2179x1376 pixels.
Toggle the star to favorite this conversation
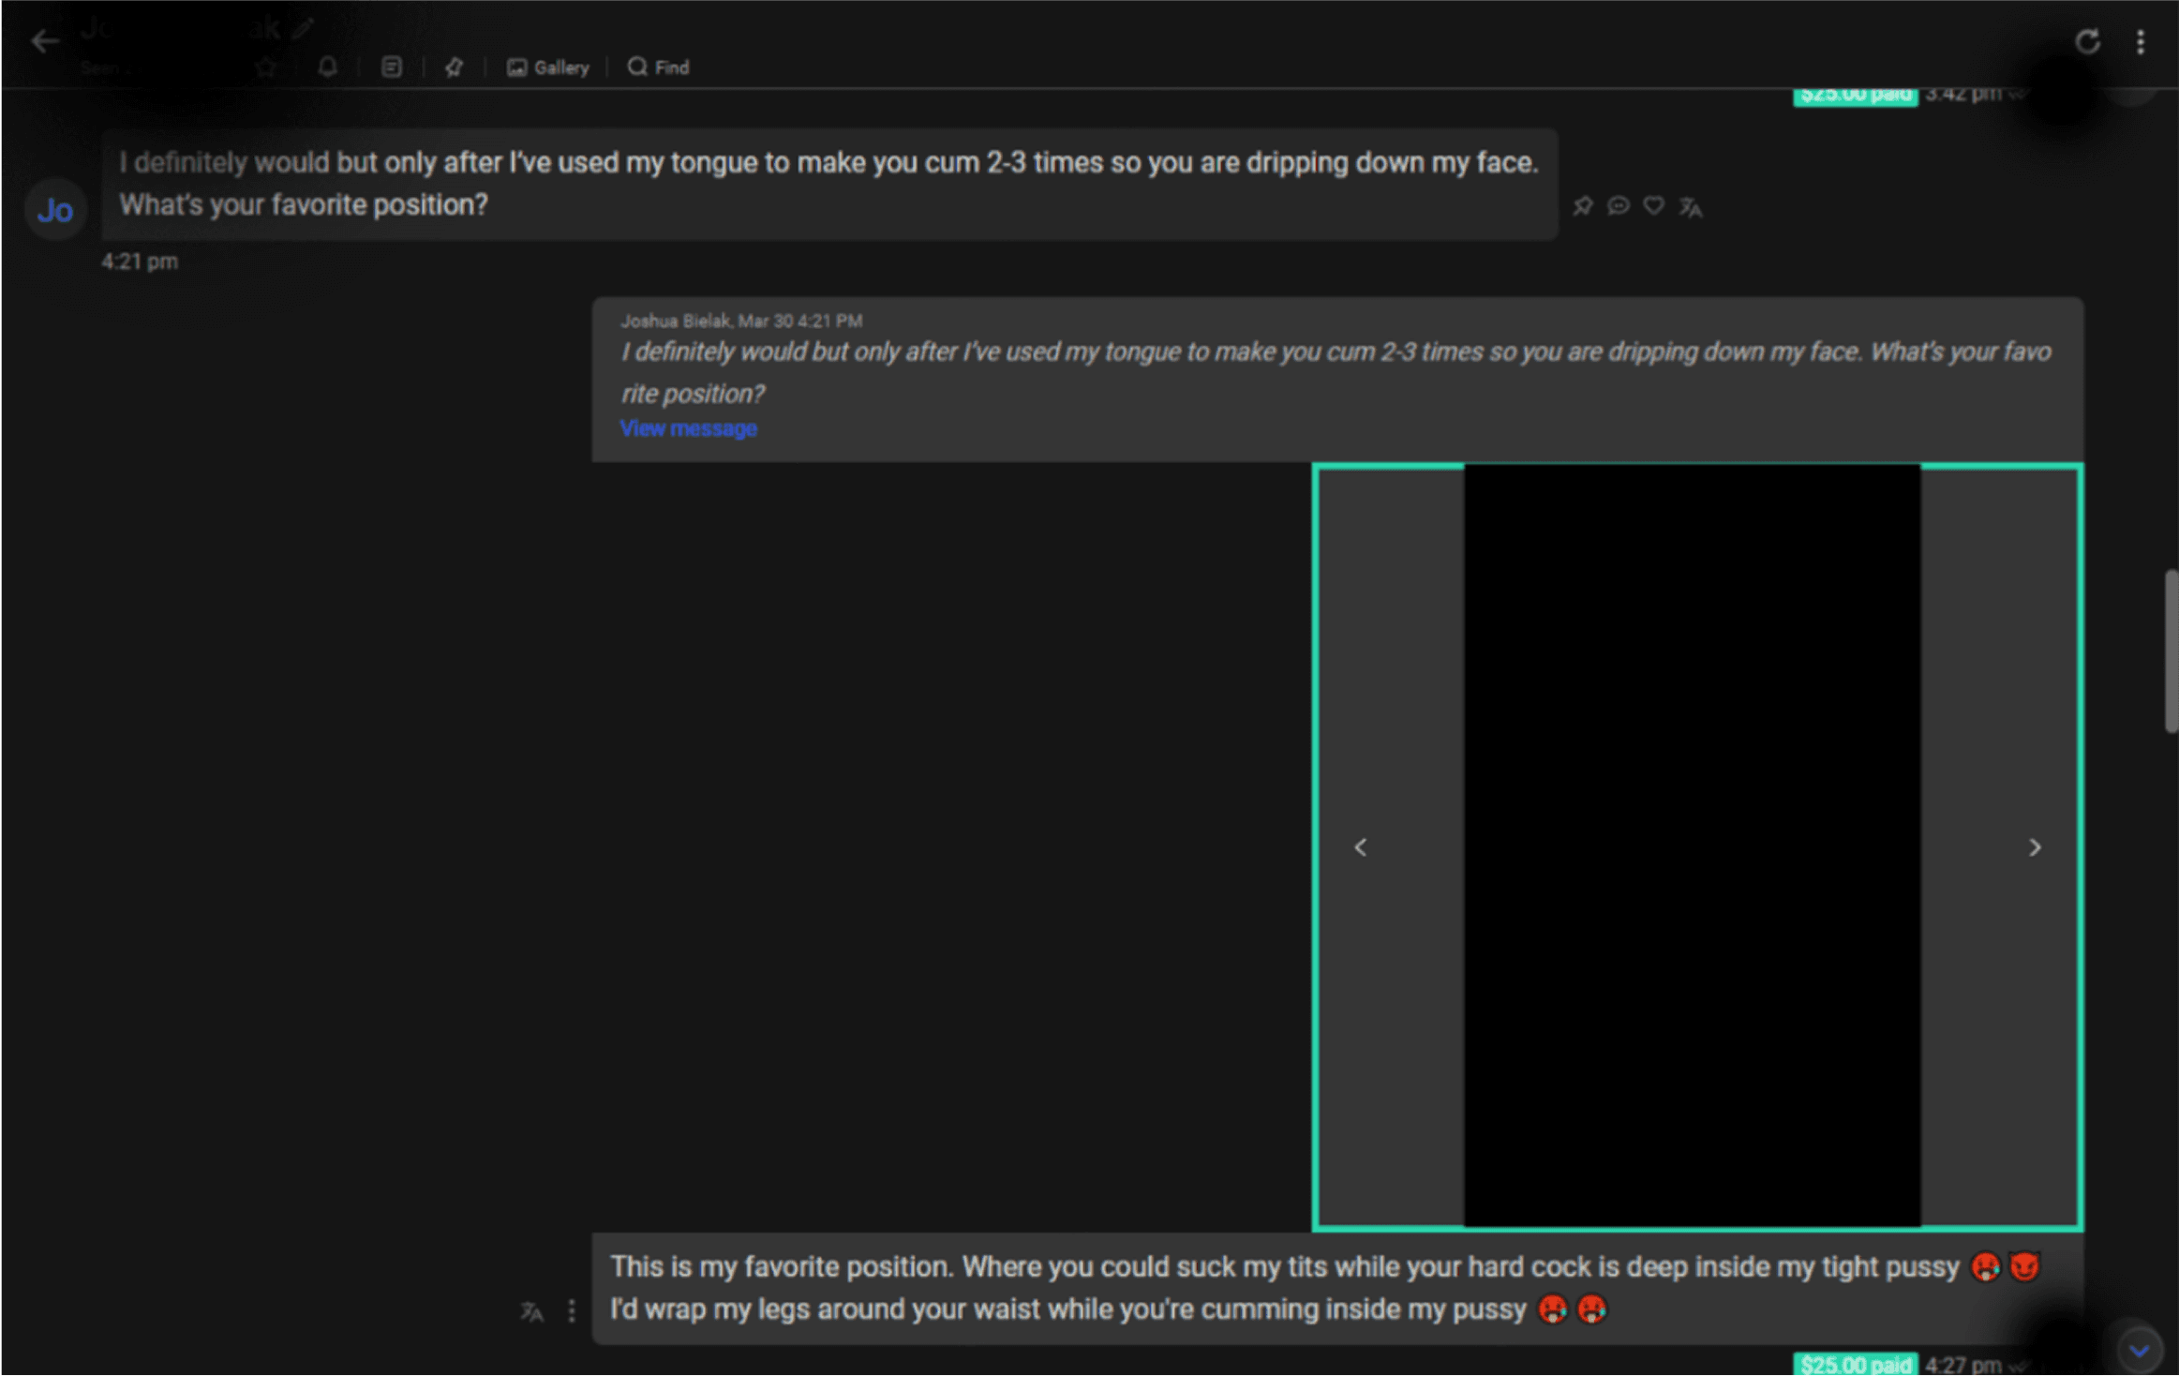click(x=266, y=67)
